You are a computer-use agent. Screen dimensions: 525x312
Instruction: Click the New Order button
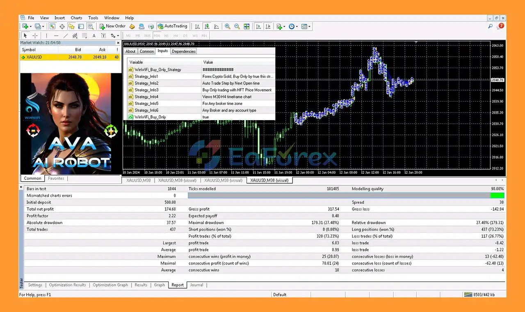(x=112, y=26)
